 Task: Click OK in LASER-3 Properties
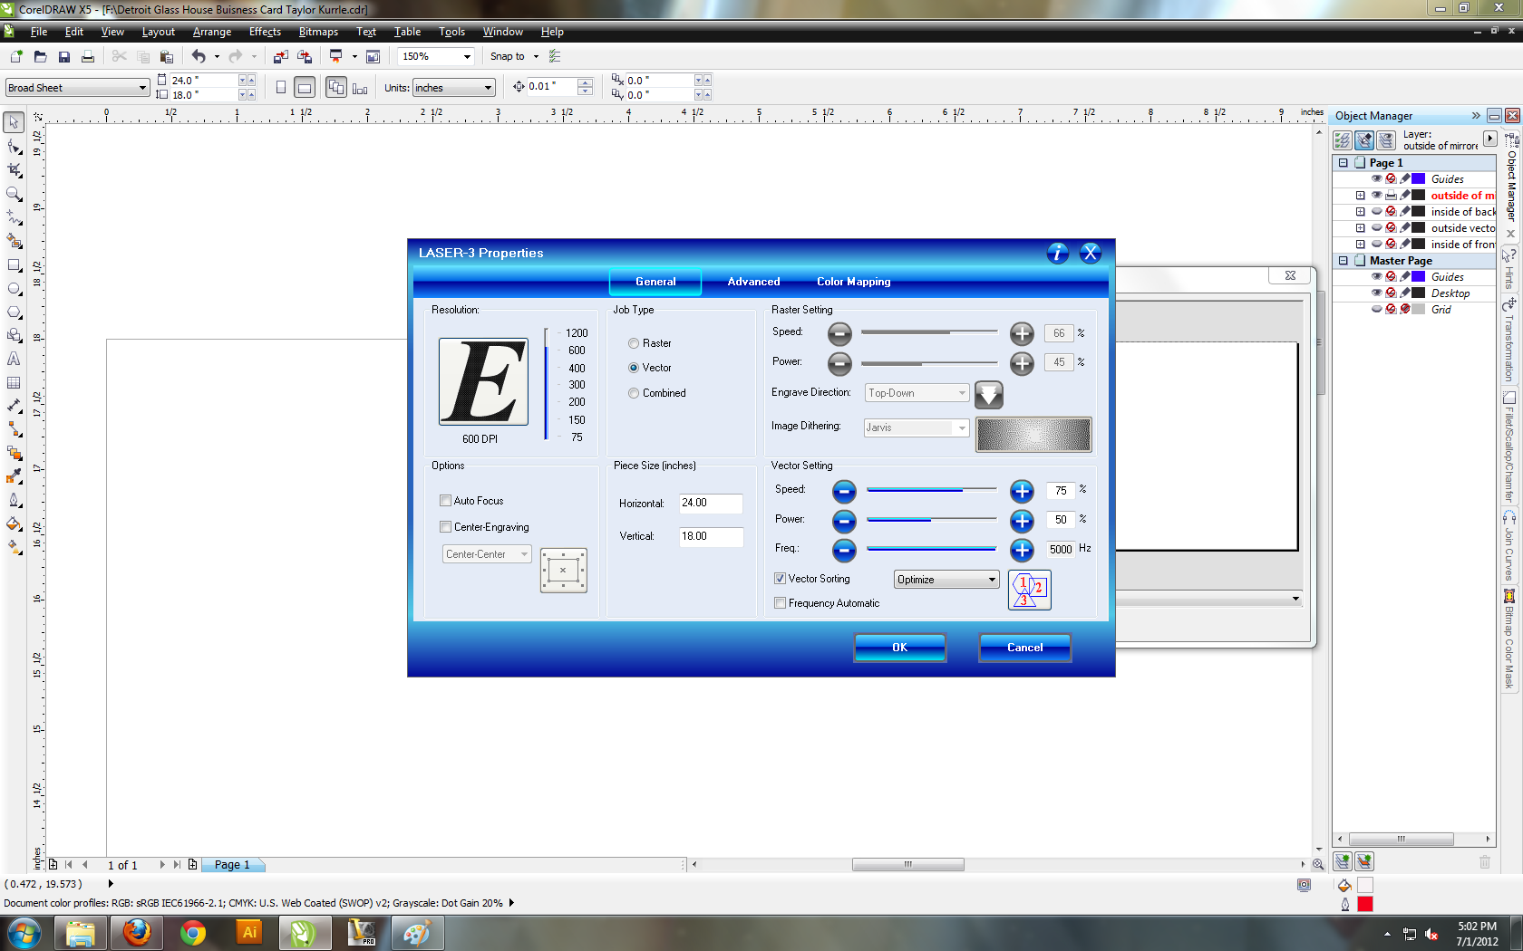click(899, 648)
